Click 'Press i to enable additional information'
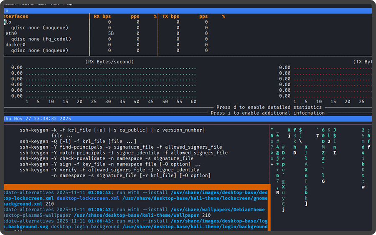 tap(267, 113)
